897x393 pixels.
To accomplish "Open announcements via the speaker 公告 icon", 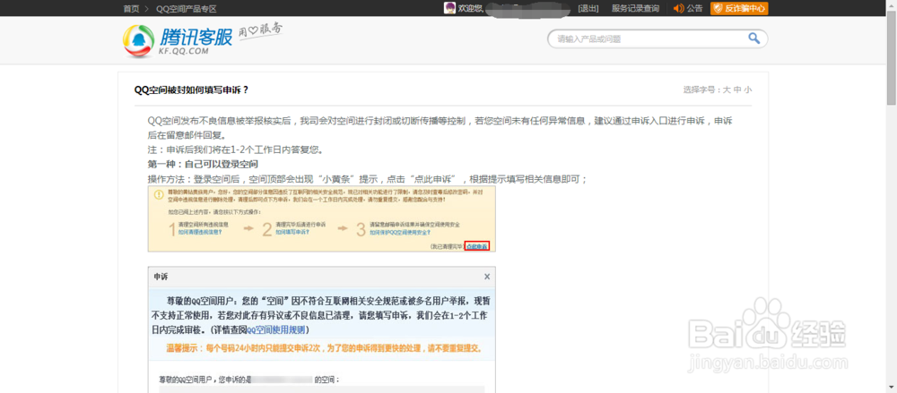I will [x=688, y=8].
